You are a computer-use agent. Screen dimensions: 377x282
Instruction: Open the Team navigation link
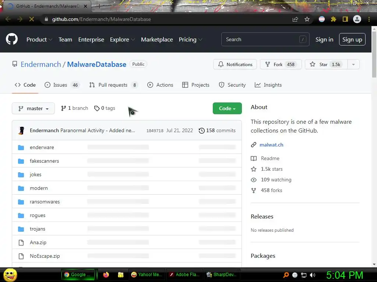pyautogui.click(x=66, y=40)
